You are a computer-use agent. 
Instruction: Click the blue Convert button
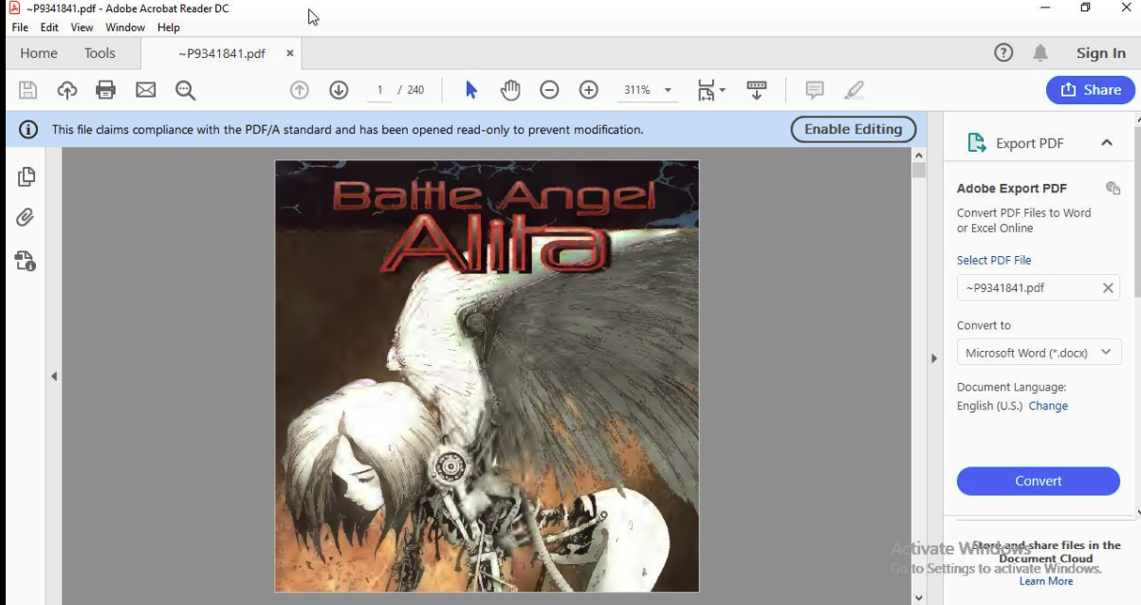(1039, 481)
